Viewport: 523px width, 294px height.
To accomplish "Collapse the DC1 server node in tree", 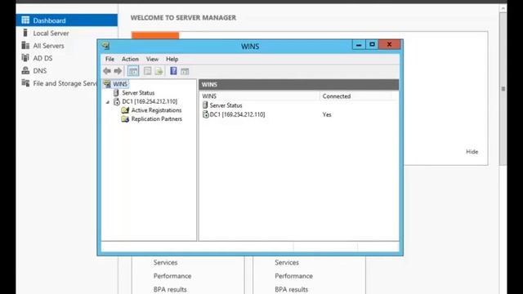I will click(107, 102).
